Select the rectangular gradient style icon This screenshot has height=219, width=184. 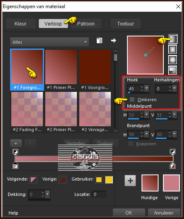pos(173,49)
